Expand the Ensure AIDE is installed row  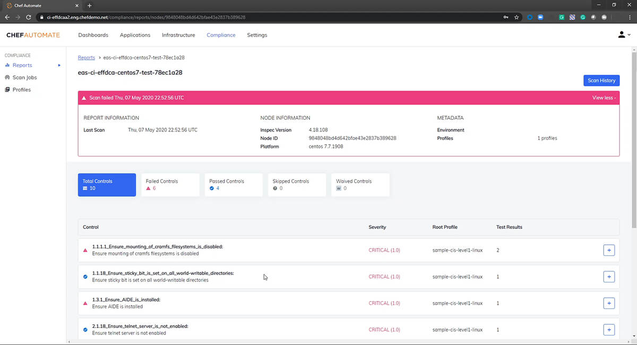(x=609, y=303)
